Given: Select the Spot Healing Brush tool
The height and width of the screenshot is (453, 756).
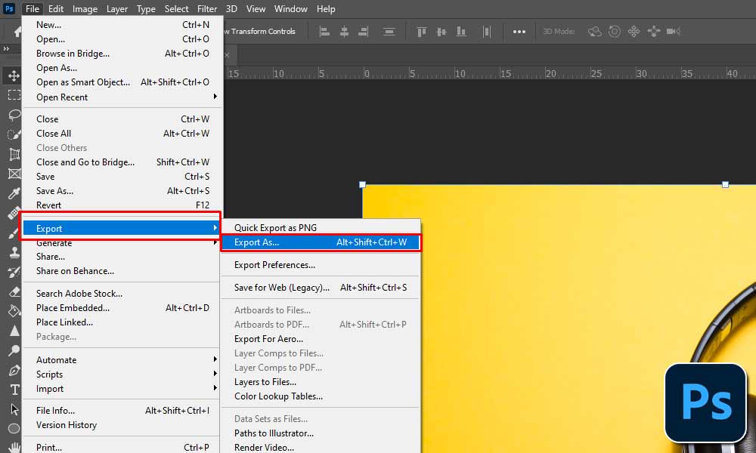Looking at the screenshot, I should 14,213.
